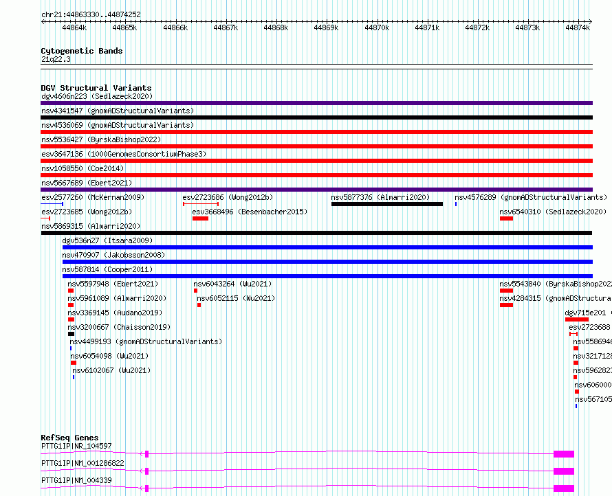
Task: Click the nsv5869315 (Almarri2020) label
Action: [x=91, y=226]
